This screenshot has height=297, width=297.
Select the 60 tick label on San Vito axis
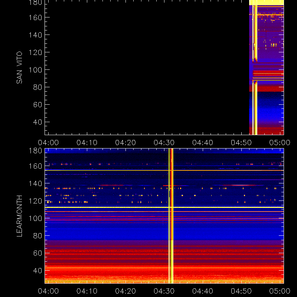pyautogui.click(x=37, y=105)
